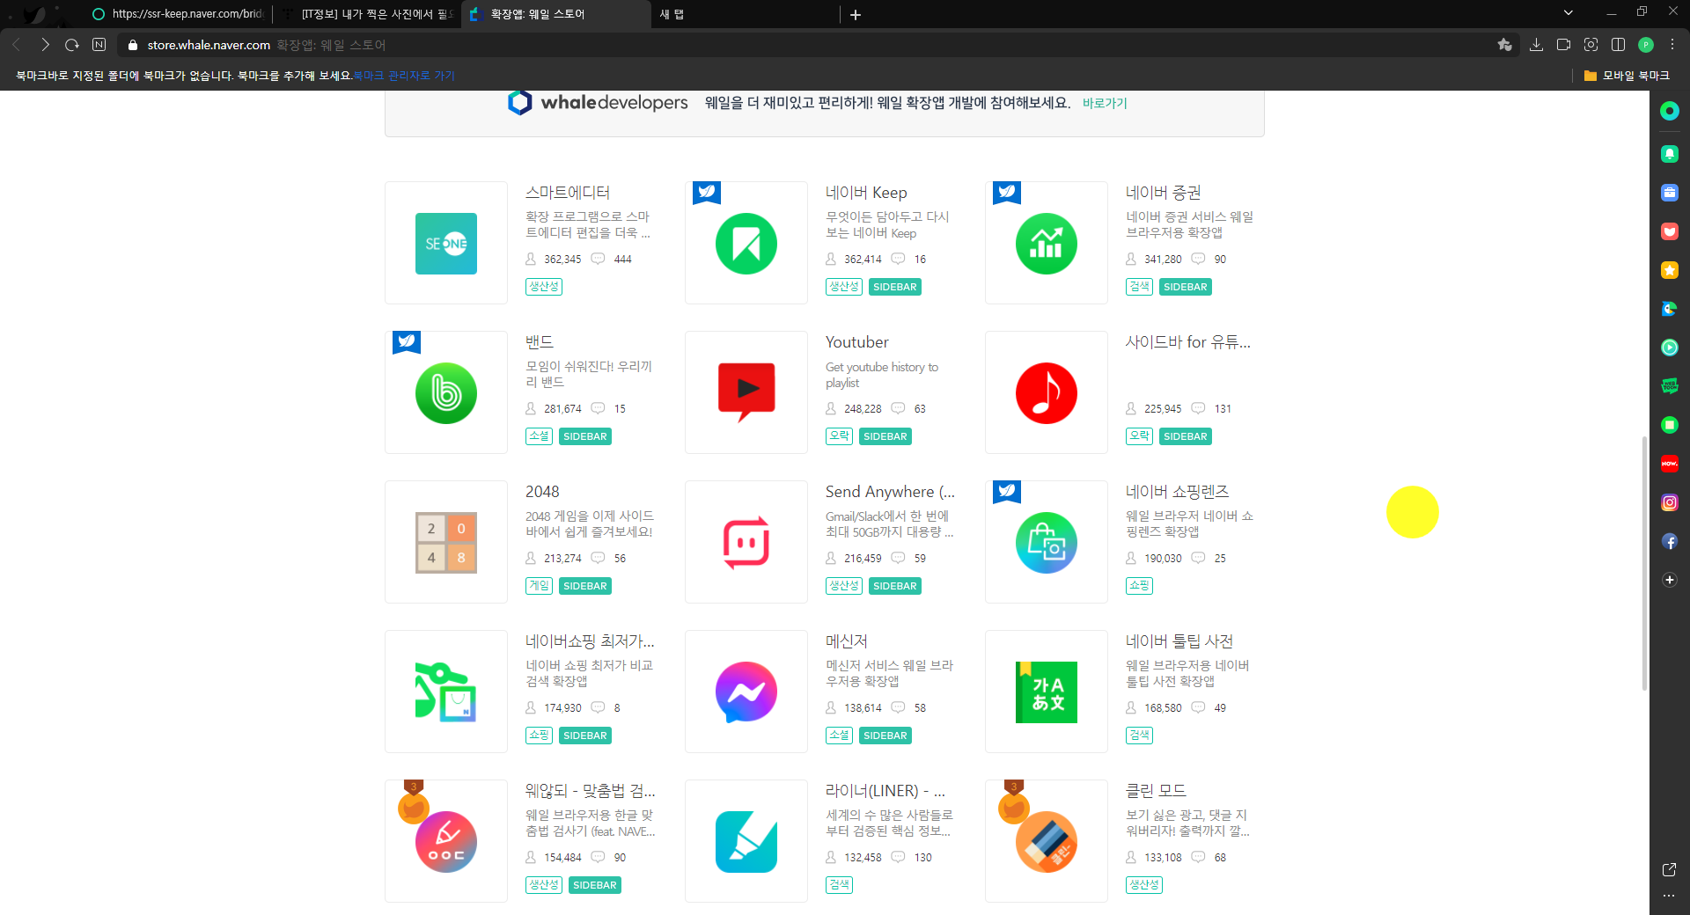Click the SIDEBAR tag under 네이버 Keep
1690x915 pixels.
click(x=895, y=287)
